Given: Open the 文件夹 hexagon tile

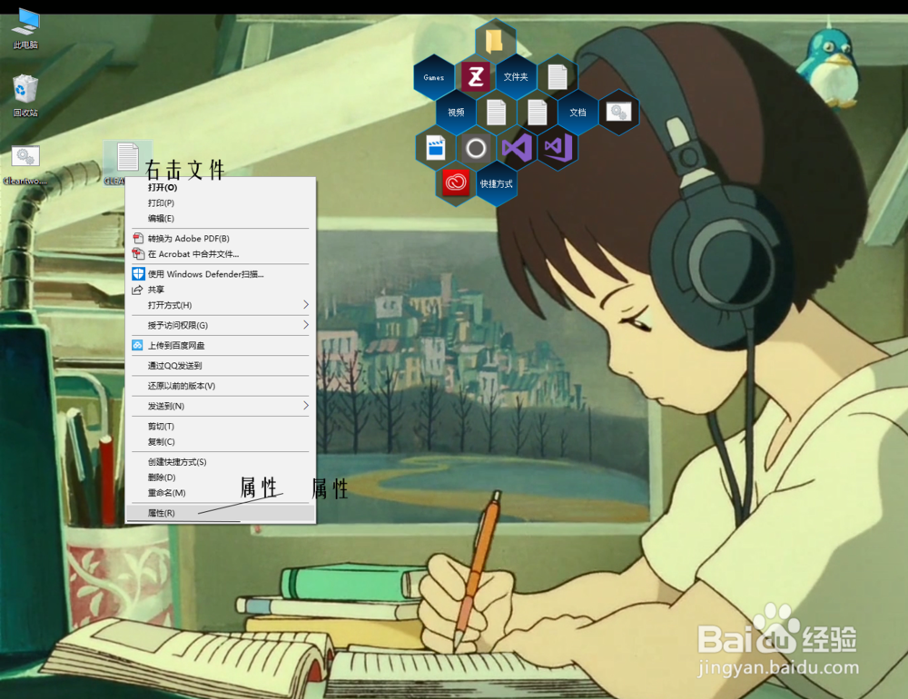Looking at the screenshot, I should tap(516, 76).
